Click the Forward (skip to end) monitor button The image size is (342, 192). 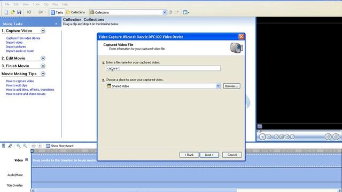292,137
